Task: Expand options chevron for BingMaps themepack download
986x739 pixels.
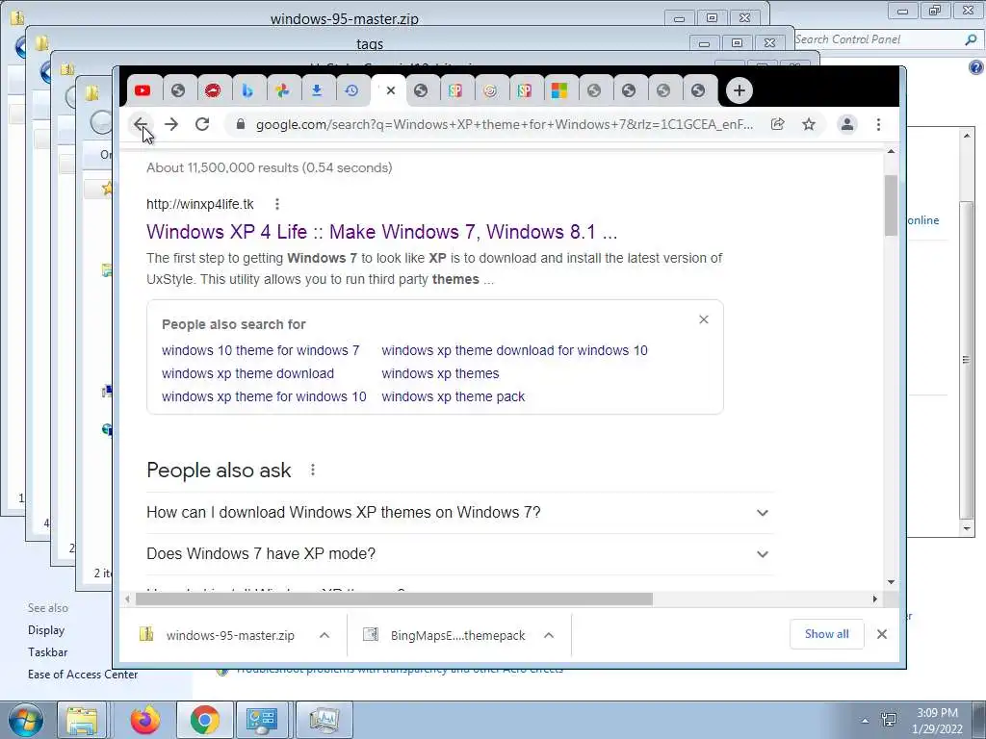Action: click(549, 635)
